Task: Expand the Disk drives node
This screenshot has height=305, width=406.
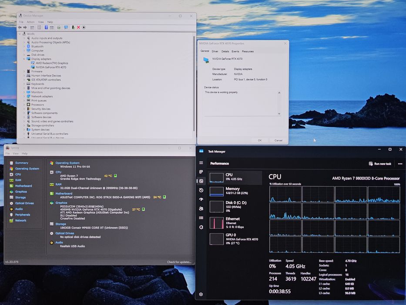Action: (x=24, y=55)
